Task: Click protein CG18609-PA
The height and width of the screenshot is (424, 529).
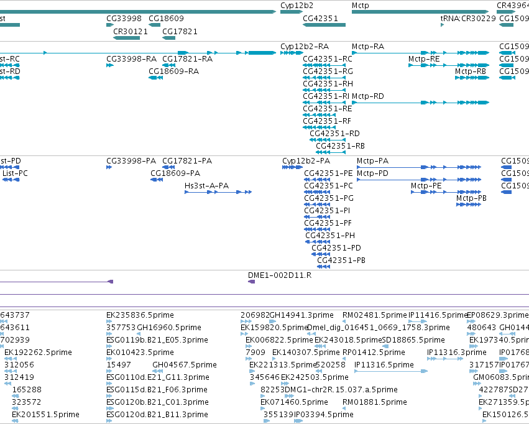Action: (157, 180)
